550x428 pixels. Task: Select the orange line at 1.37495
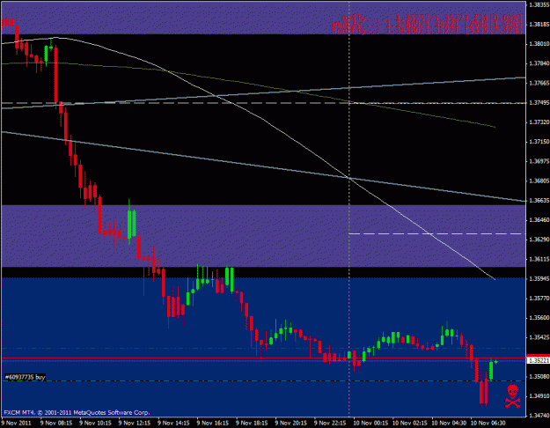click(437, 103)
